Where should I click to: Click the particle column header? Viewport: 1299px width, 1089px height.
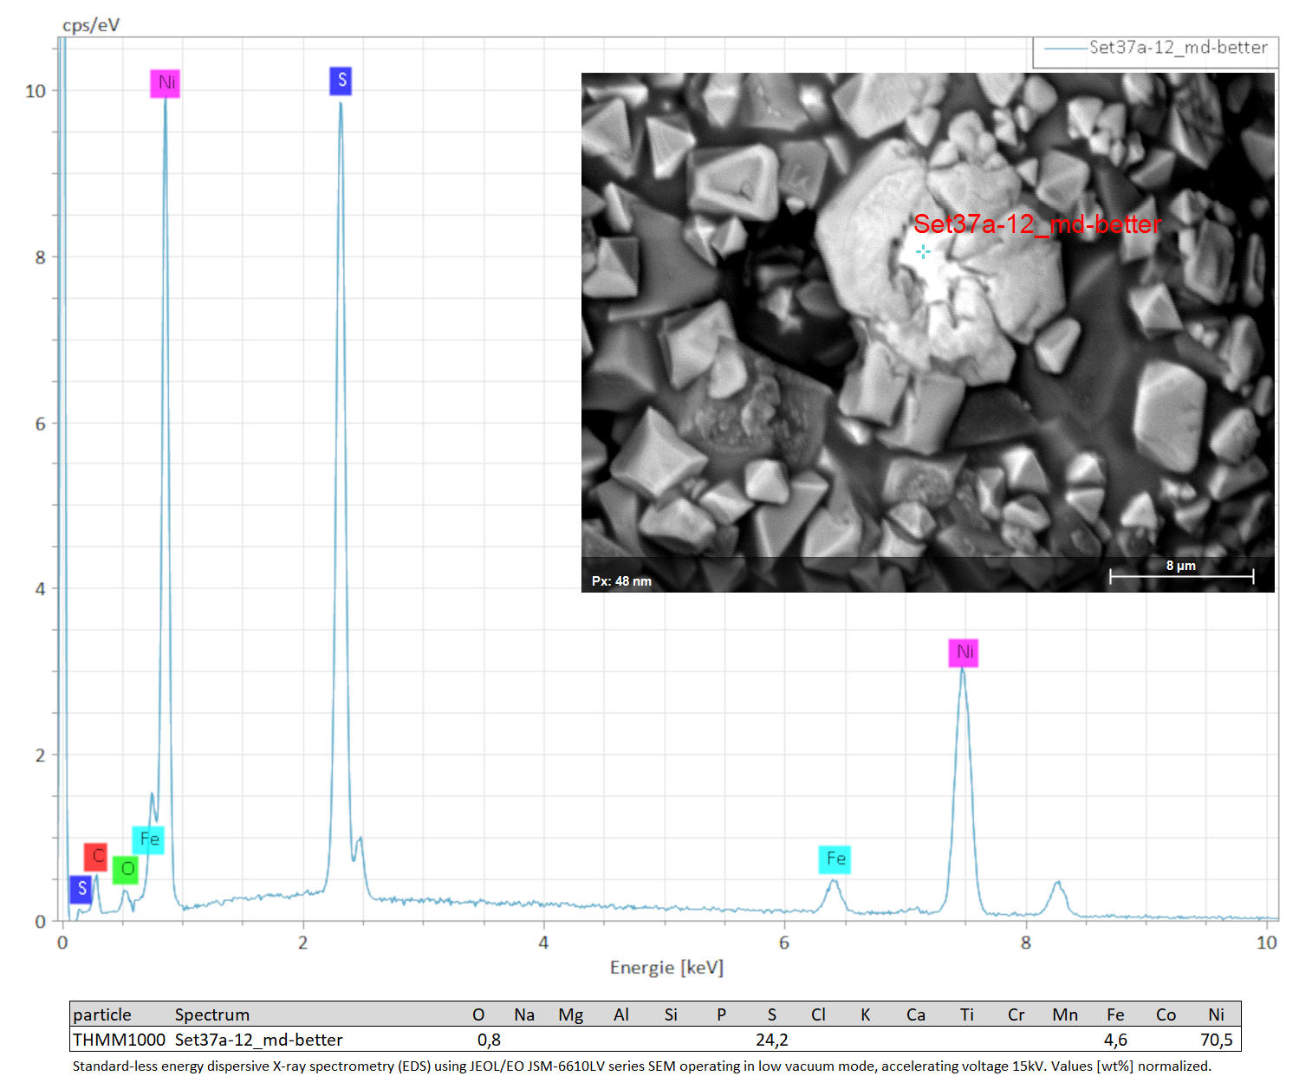tap(102, 1014)
